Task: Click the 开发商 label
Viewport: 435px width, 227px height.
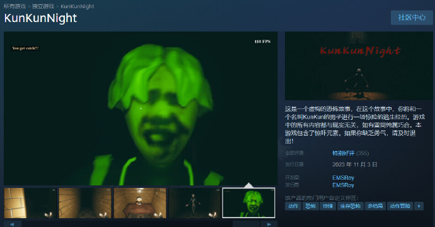Action: (x=292, y=178)
